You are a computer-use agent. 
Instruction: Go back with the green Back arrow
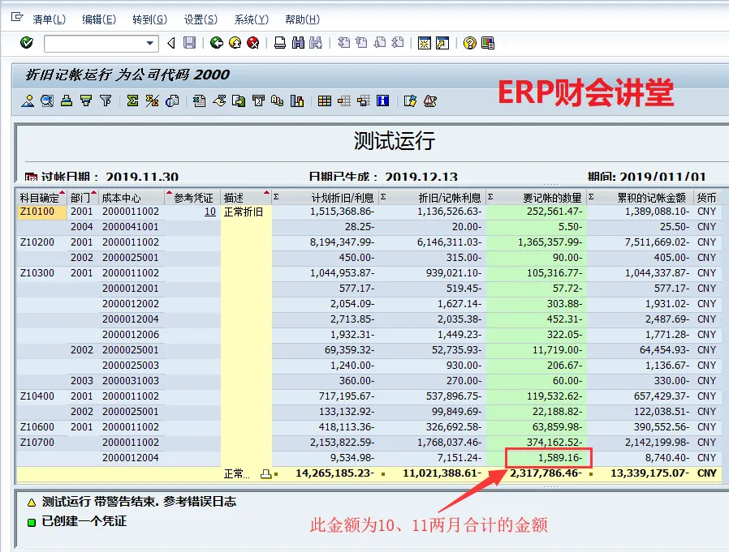click(x=216, y=43)
